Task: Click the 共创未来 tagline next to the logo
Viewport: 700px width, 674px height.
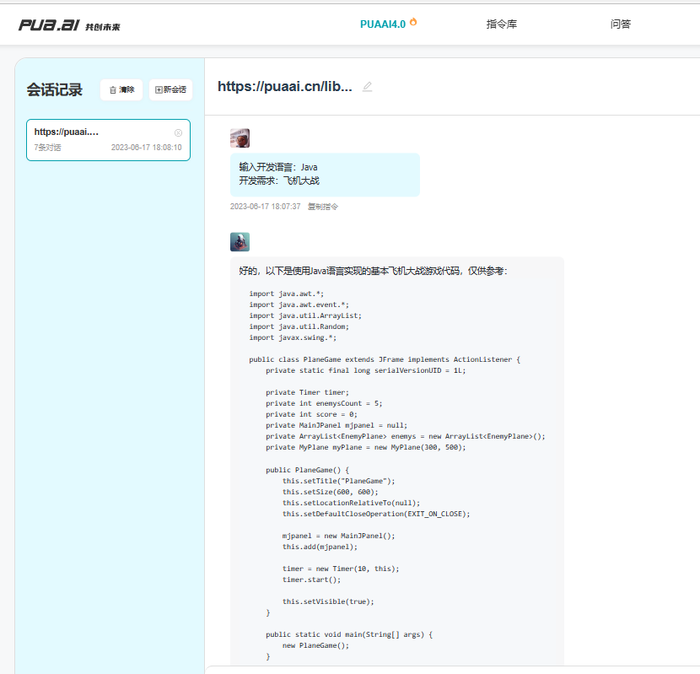Action: click(103, 27)
